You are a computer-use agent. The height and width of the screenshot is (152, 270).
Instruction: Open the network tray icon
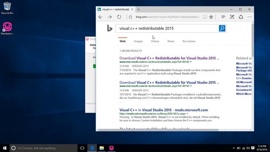243,148
